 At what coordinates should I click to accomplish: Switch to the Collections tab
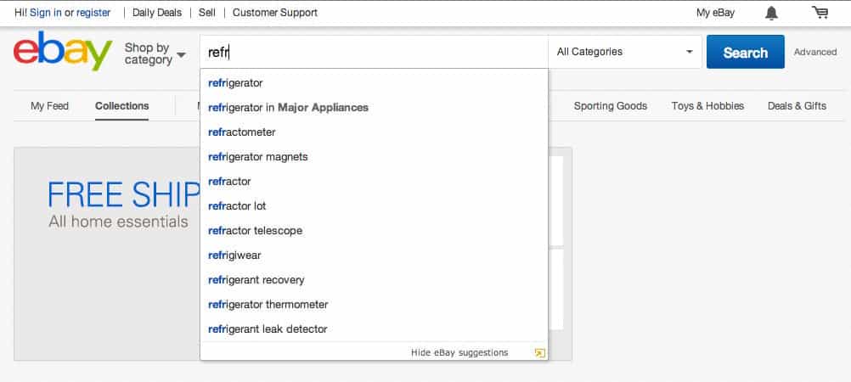[122, 106]
